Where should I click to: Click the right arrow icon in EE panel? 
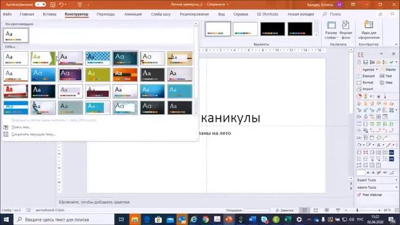tap(373, 172)
